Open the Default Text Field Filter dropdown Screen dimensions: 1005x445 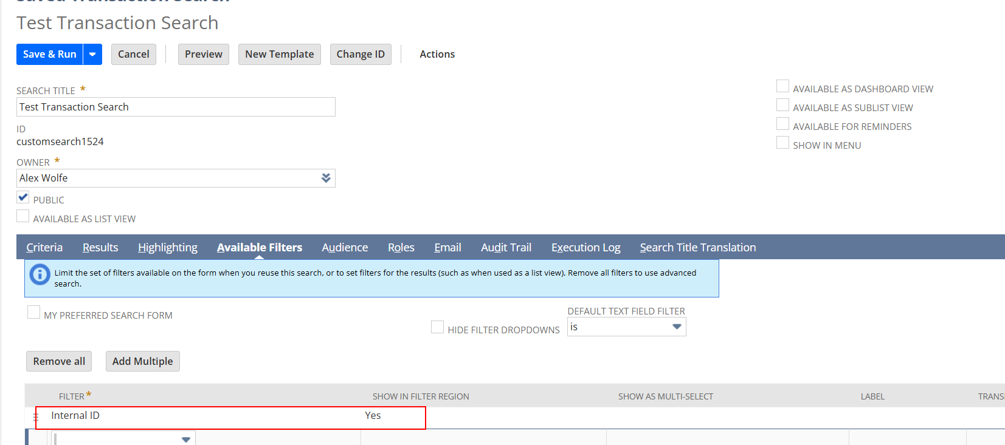[x=676, y=327]
